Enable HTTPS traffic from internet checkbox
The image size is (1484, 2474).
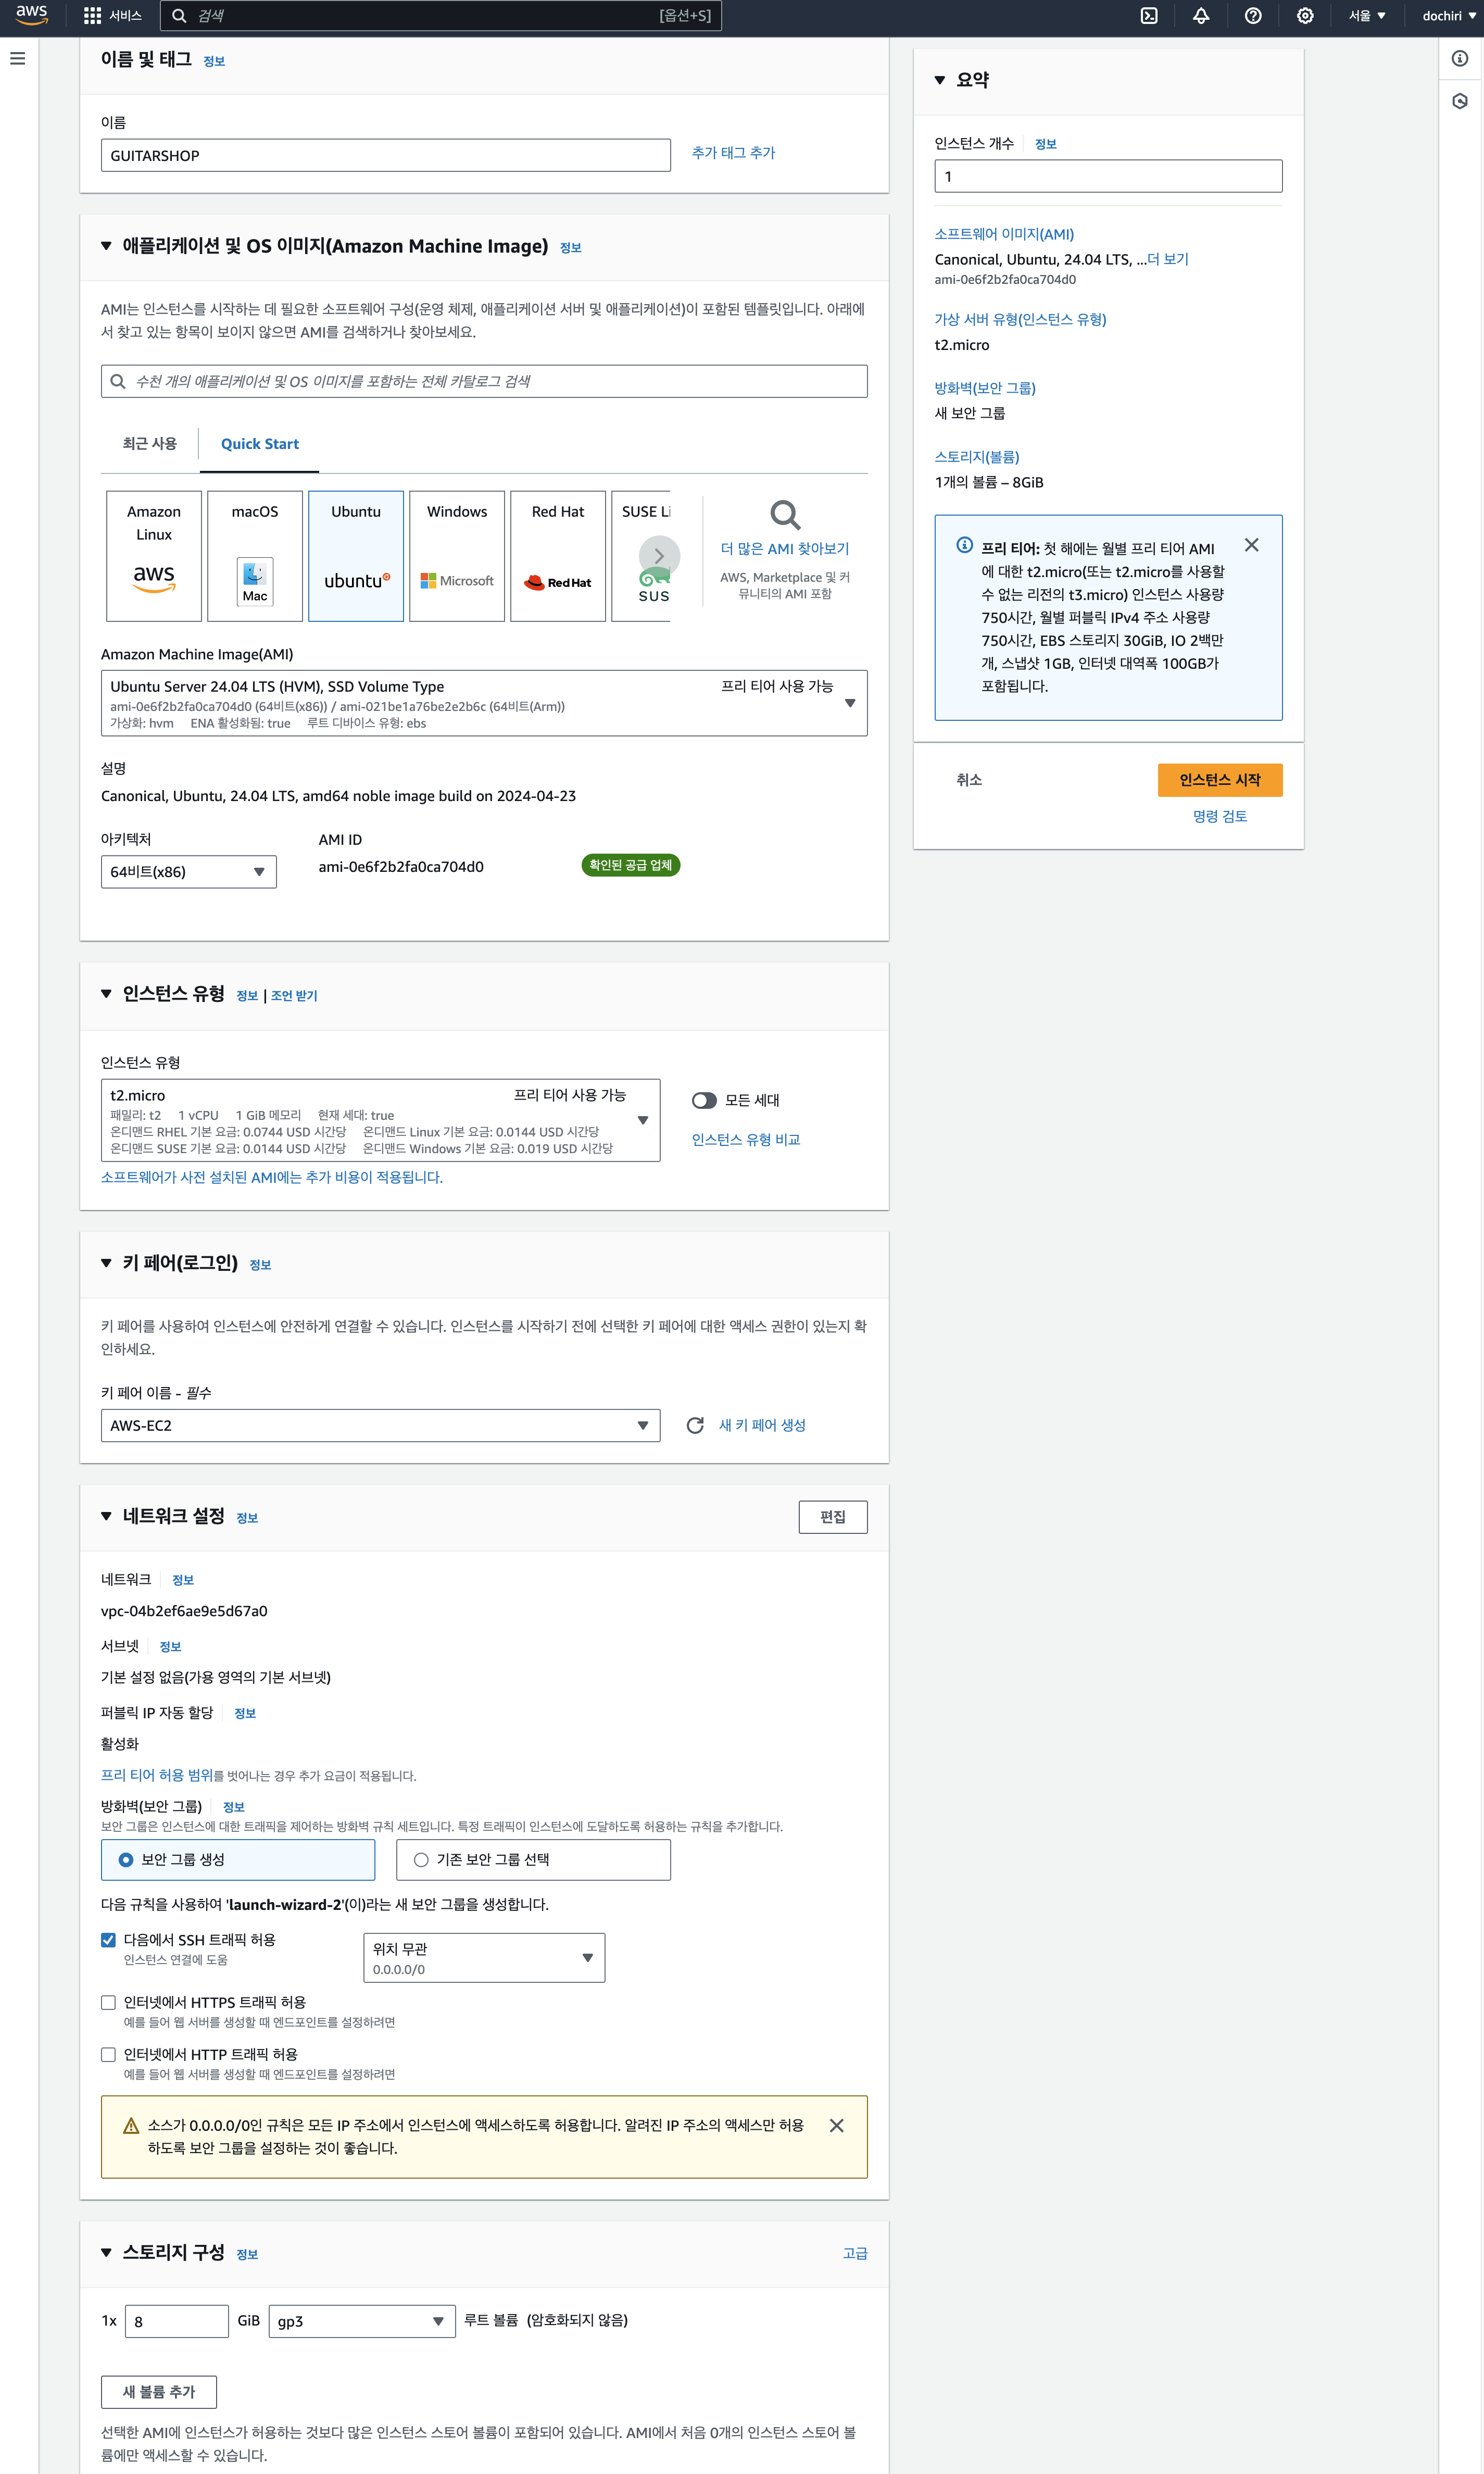pyautogui.click(x=109, y=2002)
